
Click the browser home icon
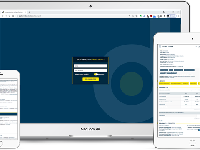point(13,16)
